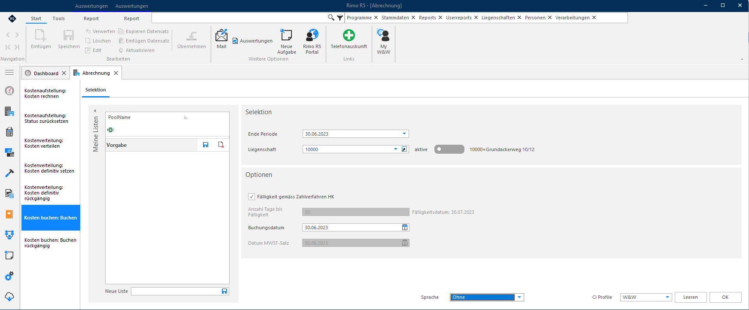The height and width of the screenshot is (310, 749).
Task: Confirm with the OK button
Action: [x=725, y=297]
